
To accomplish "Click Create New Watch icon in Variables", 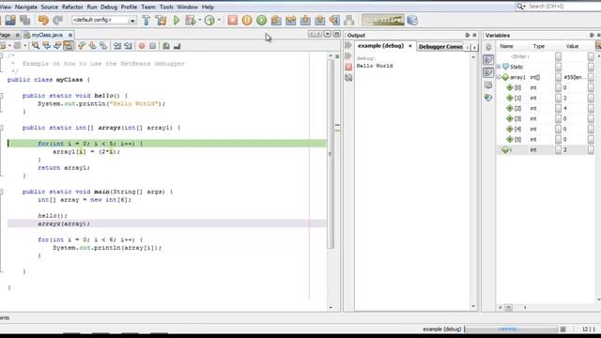I will coord(488,98).
